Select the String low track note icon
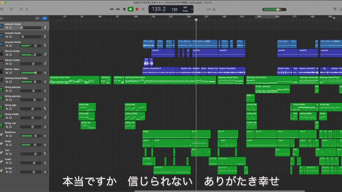Viewport: 342px width, 192px height. 1,125
